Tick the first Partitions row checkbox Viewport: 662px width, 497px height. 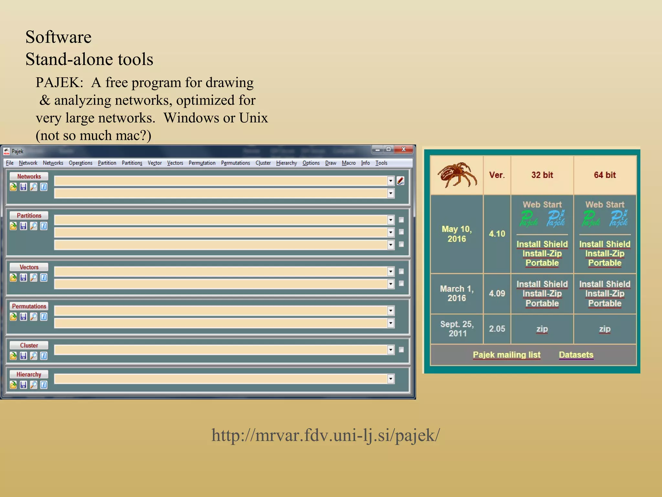coord(401,220)
